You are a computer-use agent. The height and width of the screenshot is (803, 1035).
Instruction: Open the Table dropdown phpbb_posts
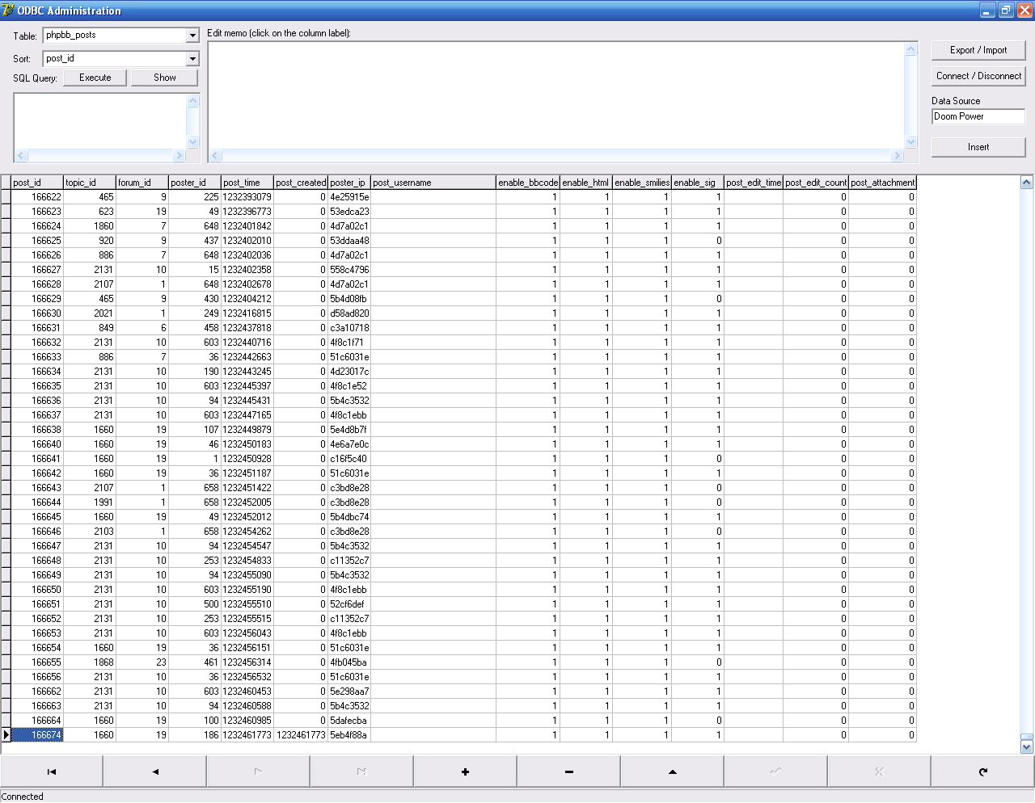192,36
